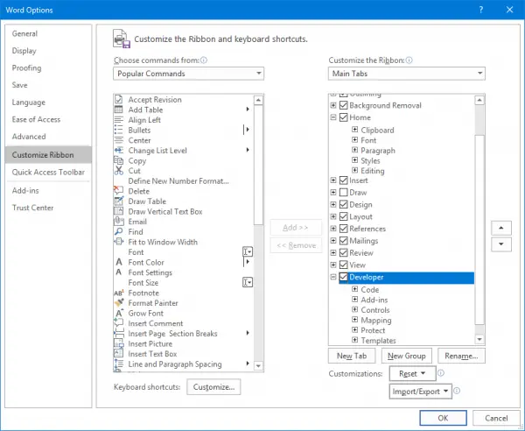Click the Copy command icon

click(x=118, y=160)
